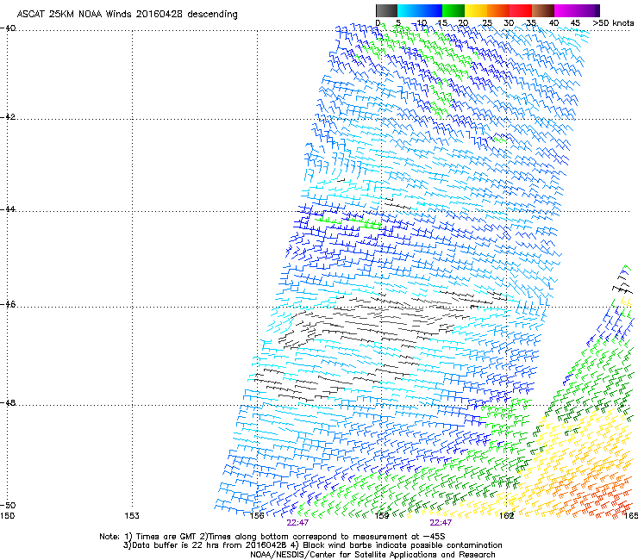Click the green 15–20 knots legend segment
The height and width of the screenshot is (560, 638).
pos(453,10)
